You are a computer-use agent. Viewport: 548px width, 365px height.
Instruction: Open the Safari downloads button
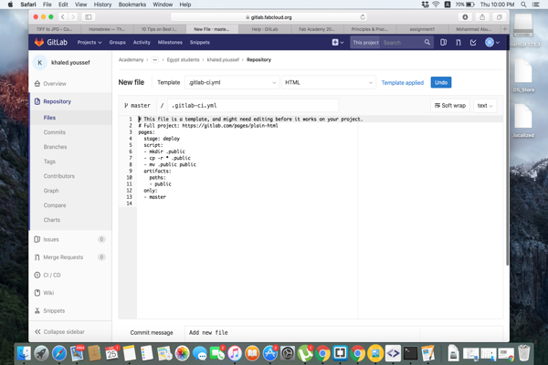[465, 16]
